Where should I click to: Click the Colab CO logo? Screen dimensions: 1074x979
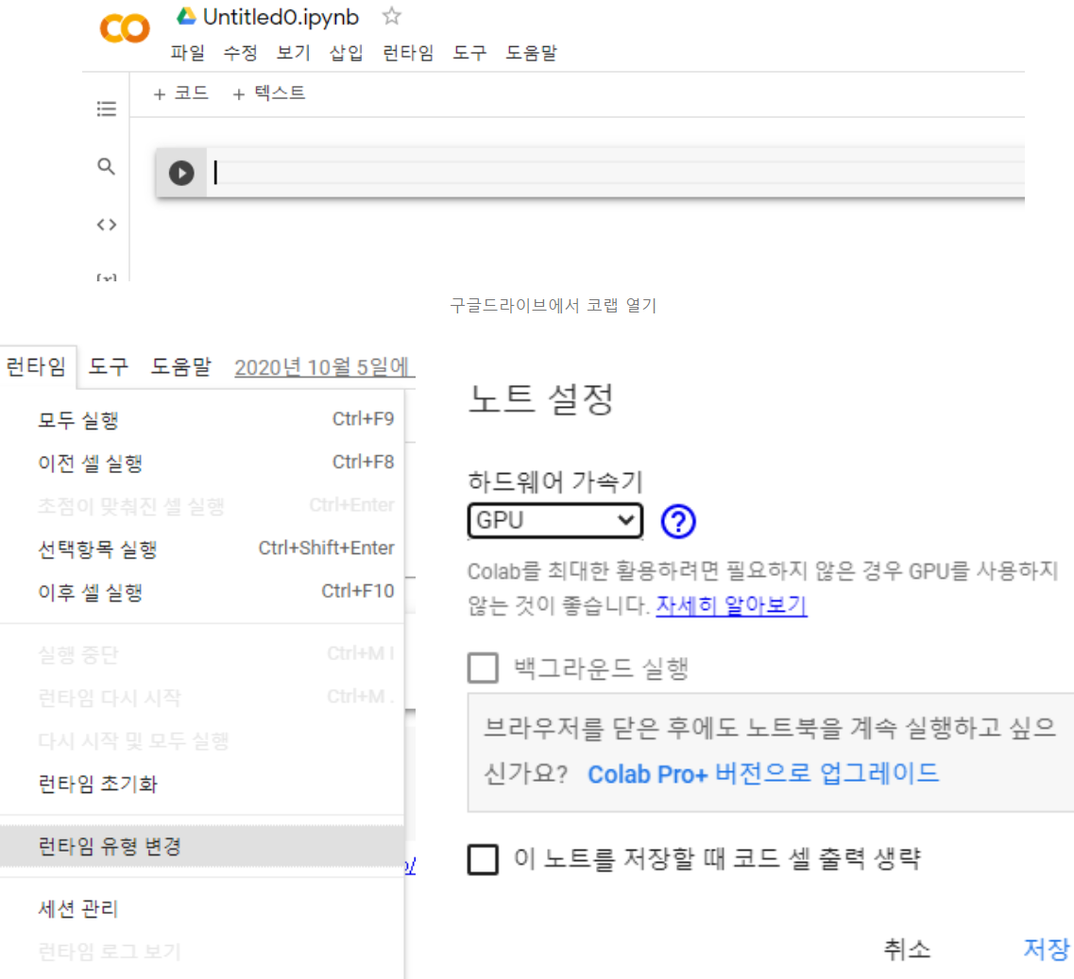click(x=125, y=28)
